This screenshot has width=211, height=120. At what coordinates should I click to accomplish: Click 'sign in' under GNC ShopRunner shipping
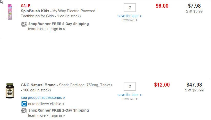tap(58, 115)
